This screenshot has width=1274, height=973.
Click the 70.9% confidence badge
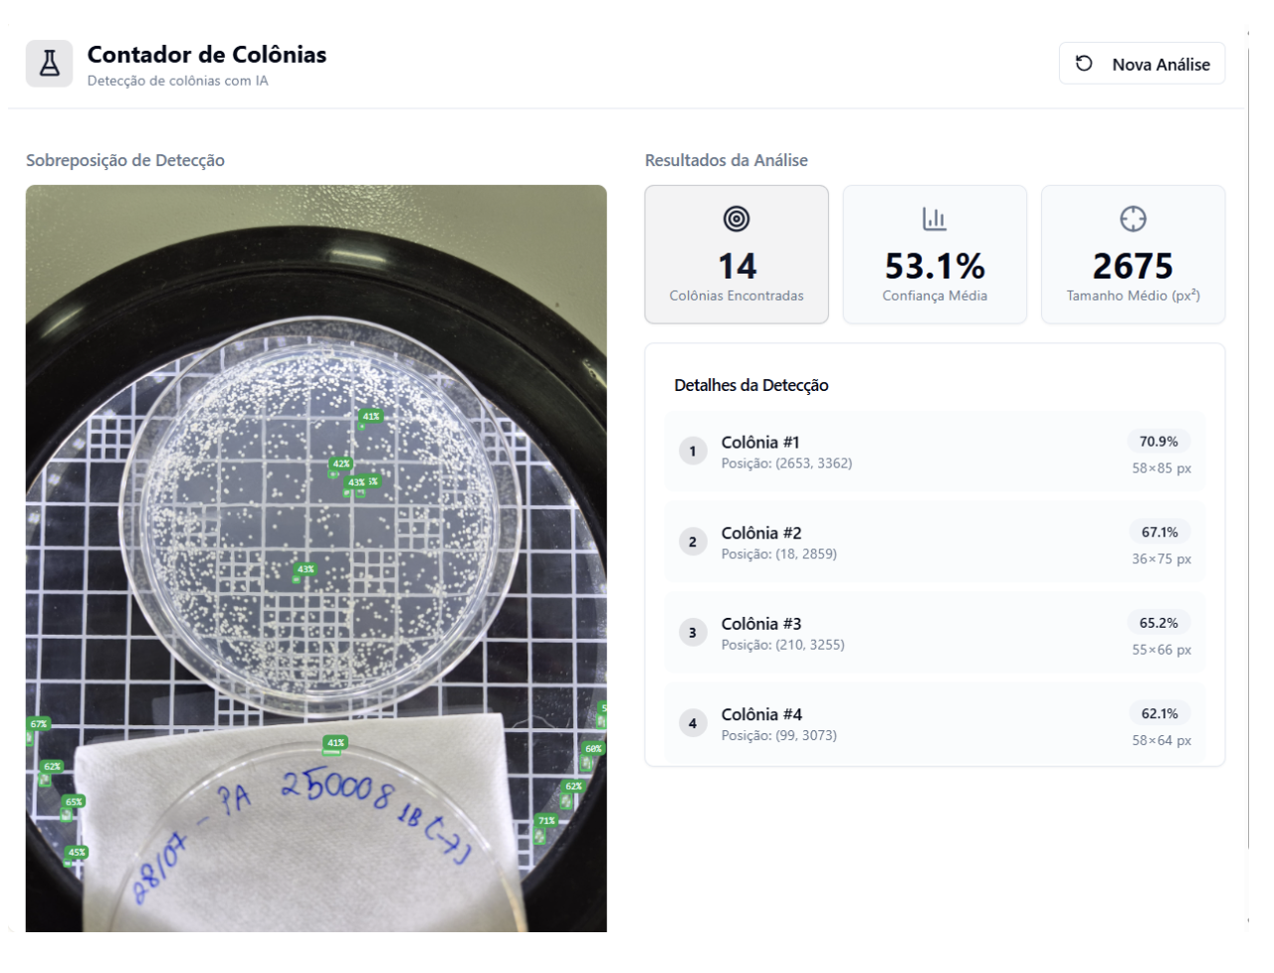pos(1159,442)
